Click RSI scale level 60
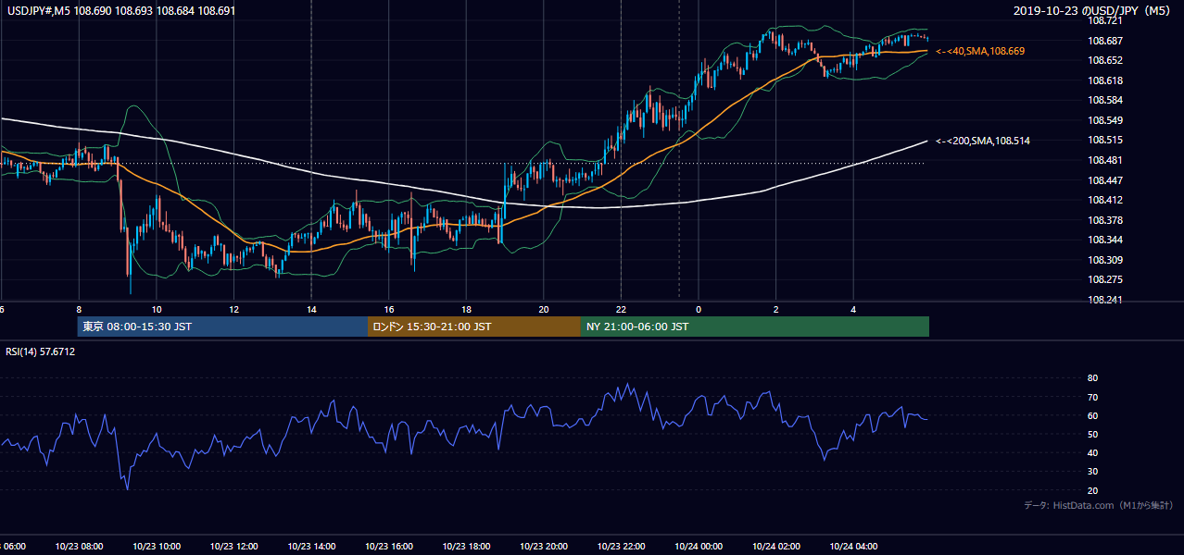The width and height of the screenshot is (1184, 555). pyautogui.click(x=1092, y=415)
